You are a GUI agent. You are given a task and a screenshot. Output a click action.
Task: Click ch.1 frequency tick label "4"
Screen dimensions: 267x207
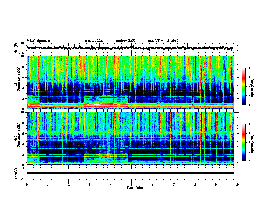pyautogui.click(x=24, y=88)
